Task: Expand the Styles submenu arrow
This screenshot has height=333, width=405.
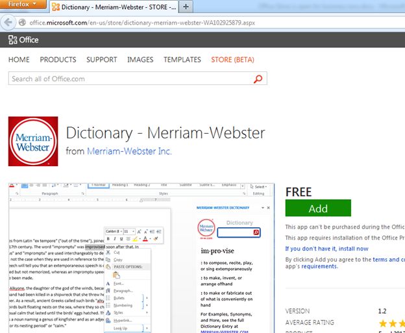Action: (x=147, y=312)
